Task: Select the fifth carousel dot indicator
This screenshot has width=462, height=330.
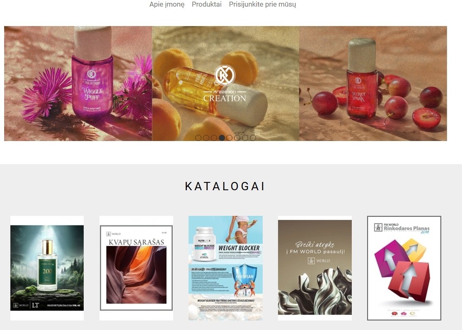Action: (x=230, y=138)
